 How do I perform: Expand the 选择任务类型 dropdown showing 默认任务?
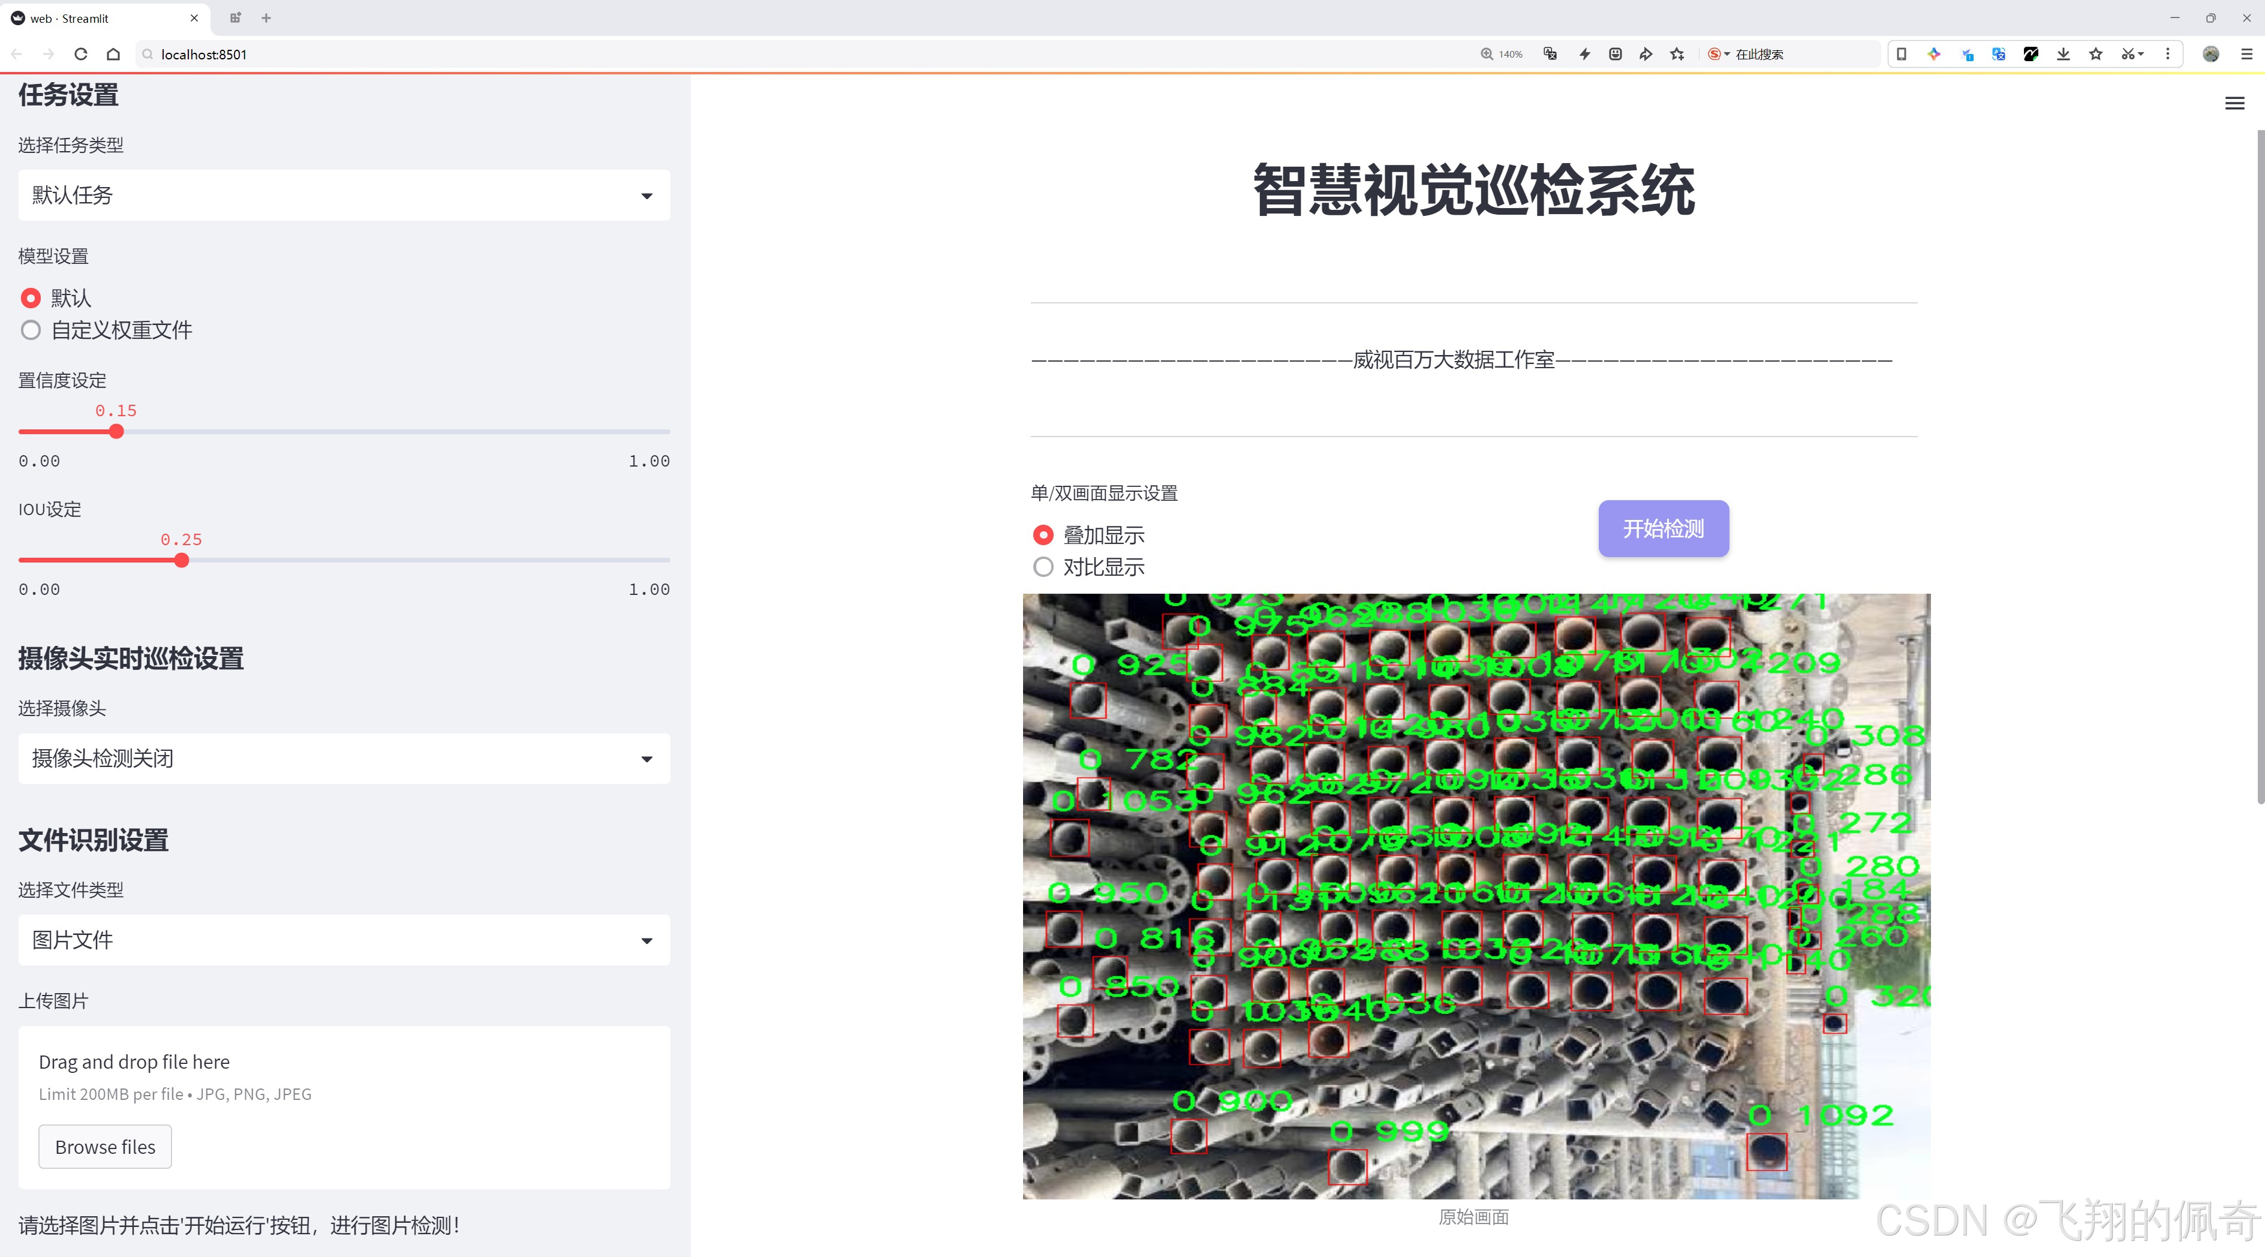pos(344,195)
